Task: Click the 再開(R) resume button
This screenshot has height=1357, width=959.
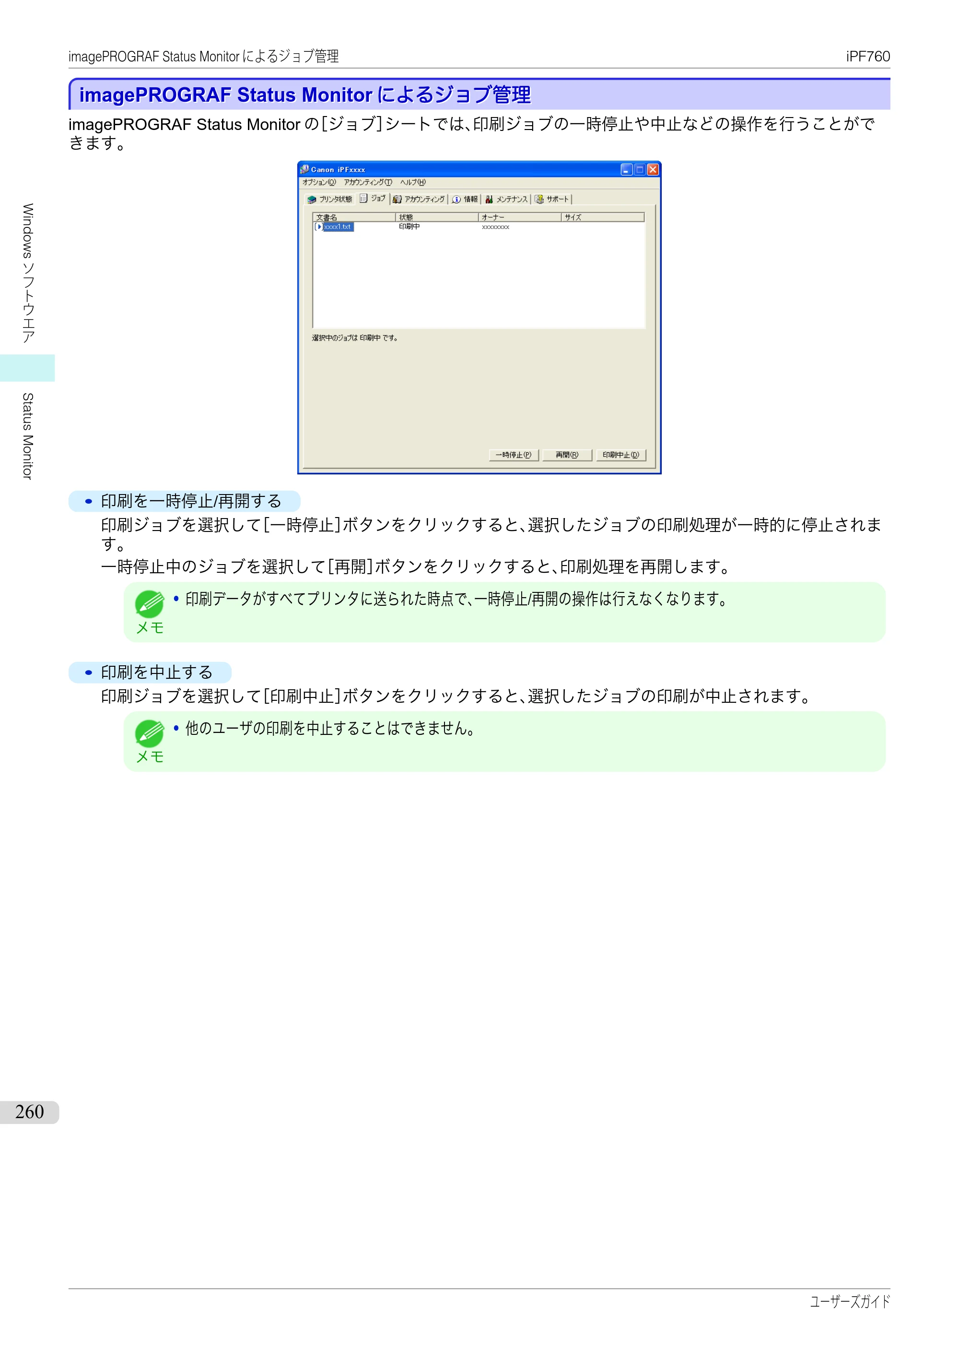Action: tap(567, 455)
